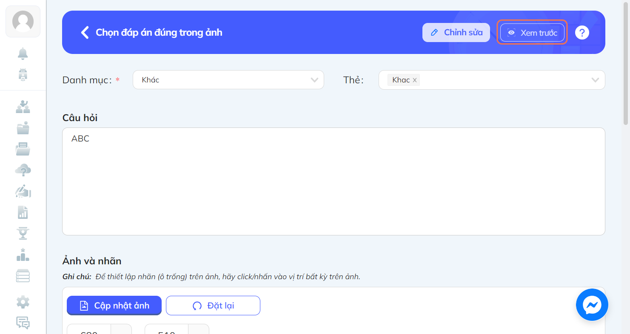Open the report chart document icon
The width and height of the screenshot is (630, 334).
[x=23, y=212]
